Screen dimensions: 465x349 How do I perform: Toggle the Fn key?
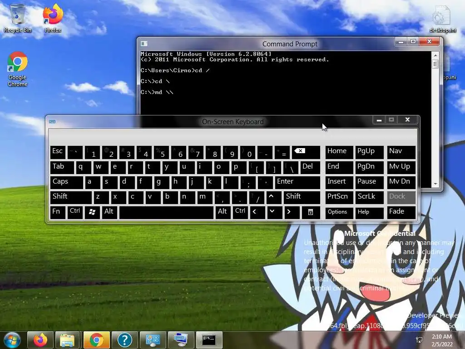[58, 212]
